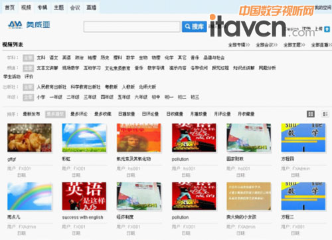Sort videos by 最多播放 highlighted option
This screenshot has width=332, height=240.
[x=55, y=114]
